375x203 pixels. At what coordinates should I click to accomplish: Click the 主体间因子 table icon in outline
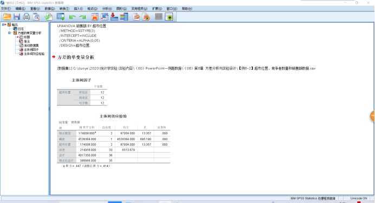(21, 49)
